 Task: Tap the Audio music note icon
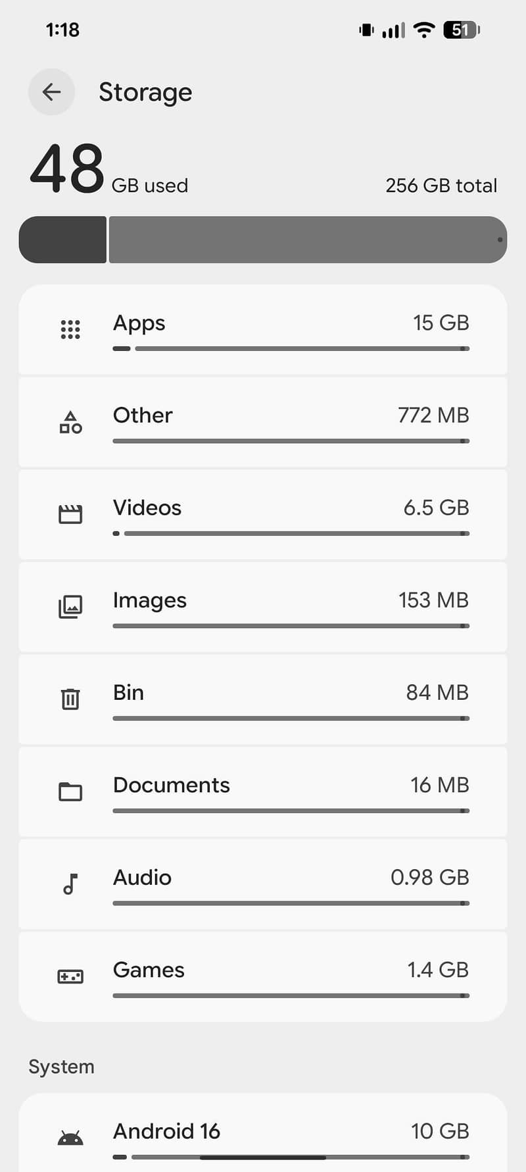pyautogui.click(x=70, y=884)
